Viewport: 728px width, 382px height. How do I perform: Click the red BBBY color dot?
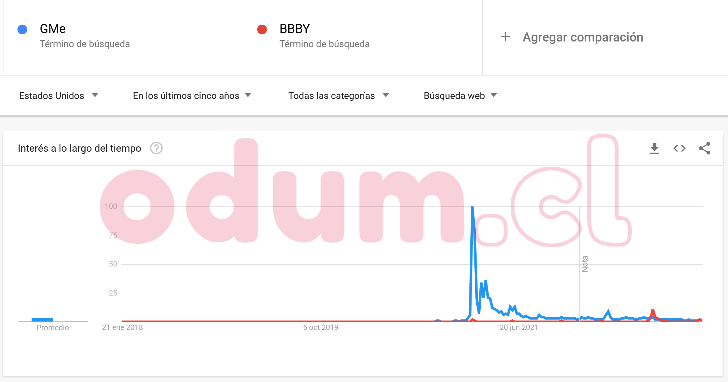pyautogui.click(x=262, y=30)
